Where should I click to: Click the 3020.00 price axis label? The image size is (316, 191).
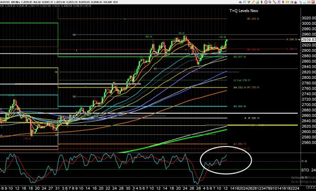(x=309, y=18)
